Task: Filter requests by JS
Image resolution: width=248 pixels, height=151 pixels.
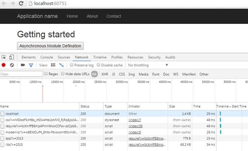Action: (114, 74)
